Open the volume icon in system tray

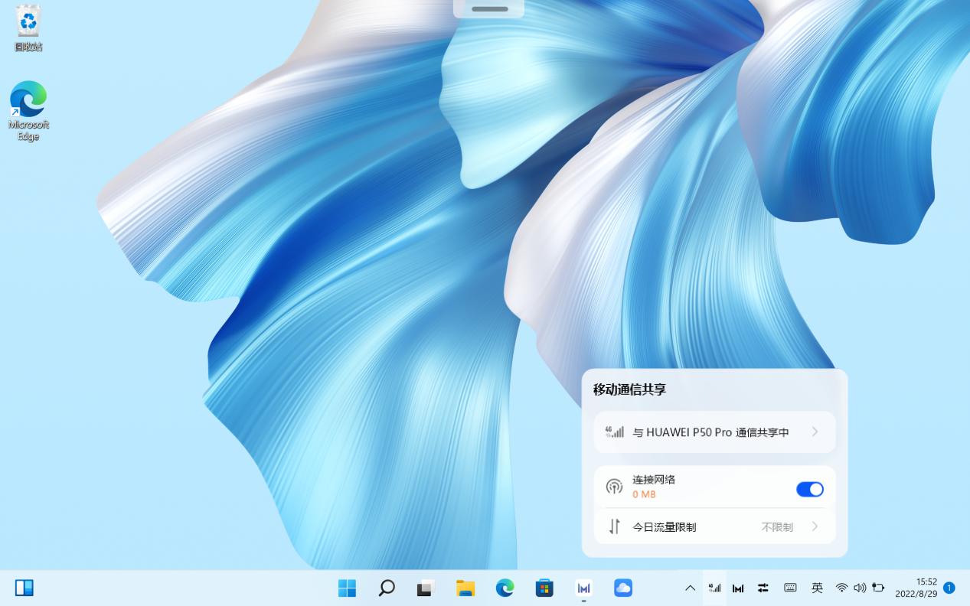(x=859, y=588)
